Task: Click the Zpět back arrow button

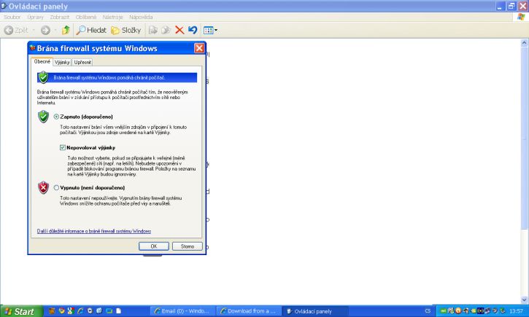Action: pyautogui.click(x=15, y=31)
